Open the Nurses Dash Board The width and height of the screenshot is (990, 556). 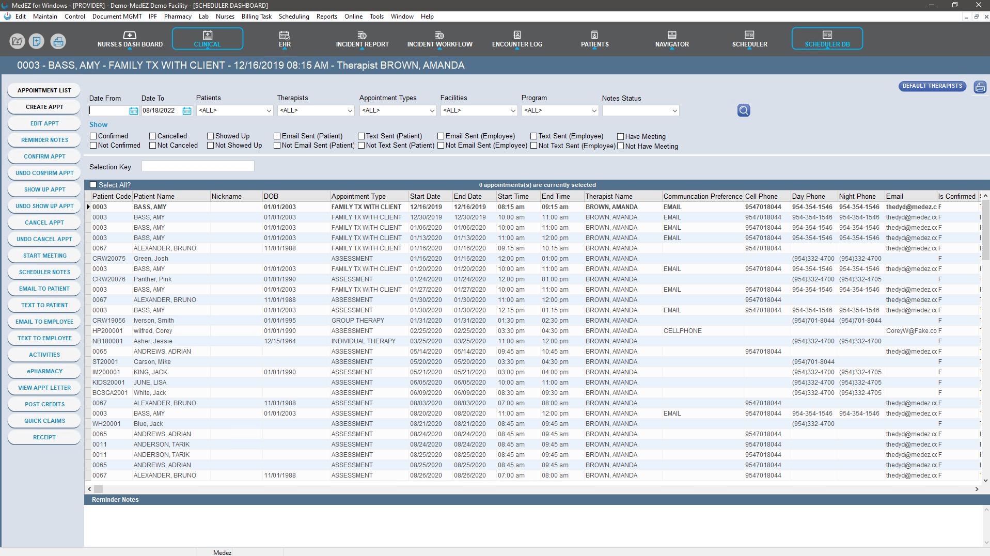click(130, 39)
